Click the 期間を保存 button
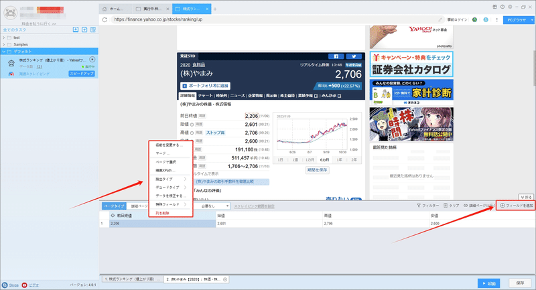The height and width of the screenshot is (290, 536). [317, 169]
